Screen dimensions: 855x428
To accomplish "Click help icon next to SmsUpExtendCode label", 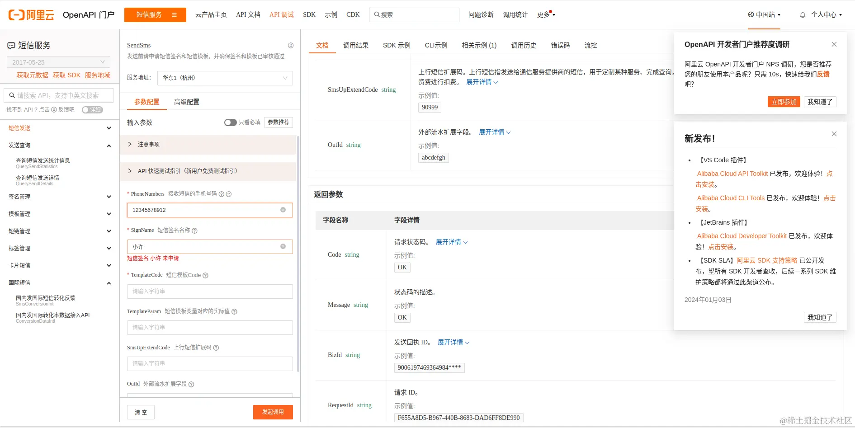I will tap(216, 348).
